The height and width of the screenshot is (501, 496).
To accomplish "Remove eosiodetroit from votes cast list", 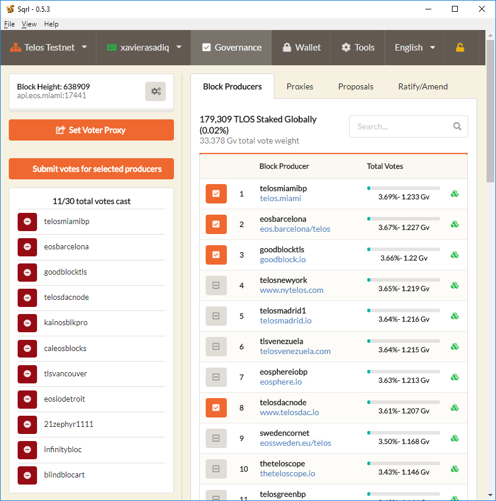I will 27,399.
